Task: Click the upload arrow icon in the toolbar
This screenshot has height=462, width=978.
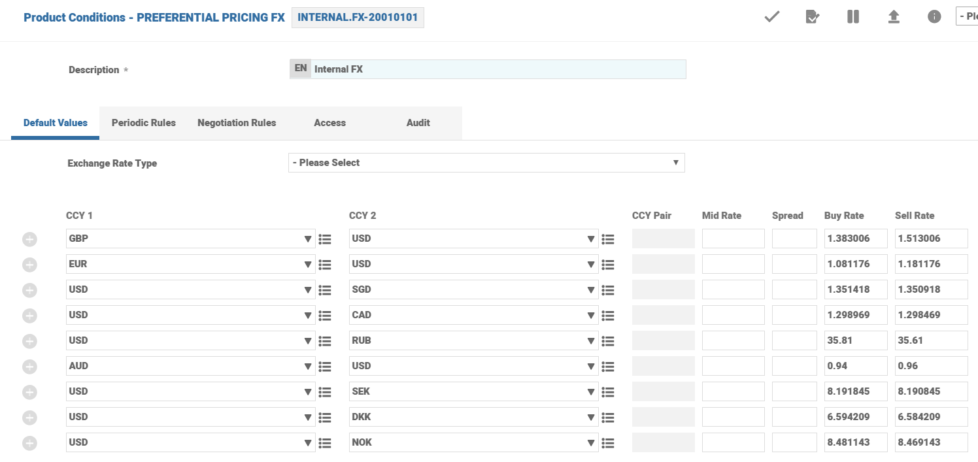Action: (x=894, y=17)
